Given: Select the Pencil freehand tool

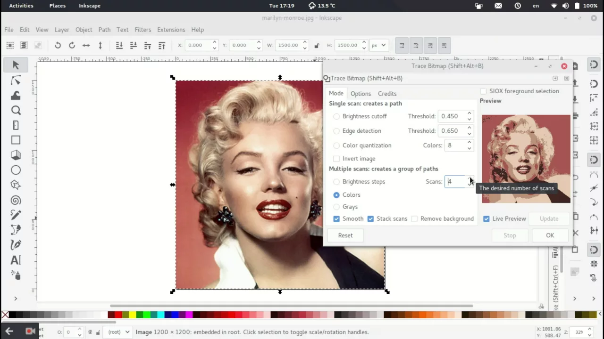Looking at the screenshot, I should pyautogui.click(x=16, y=215).
